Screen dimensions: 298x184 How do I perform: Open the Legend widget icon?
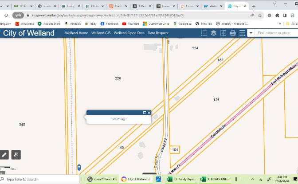[204, 33]
